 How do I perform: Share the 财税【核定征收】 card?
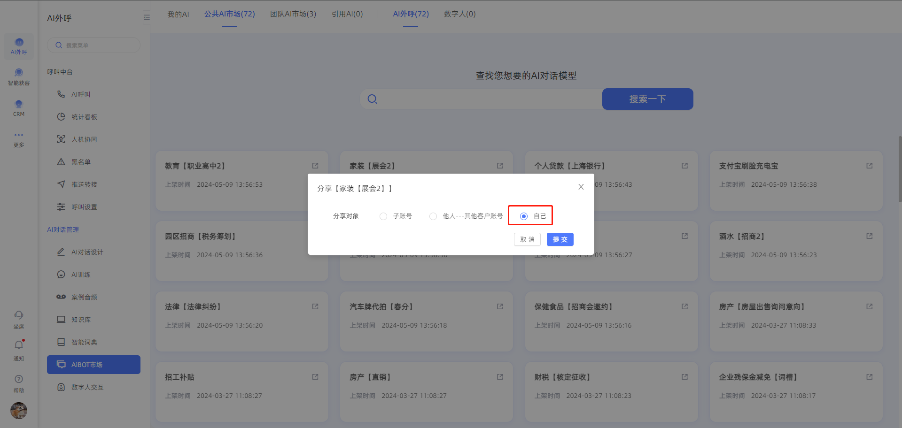[x=684, y=377]
